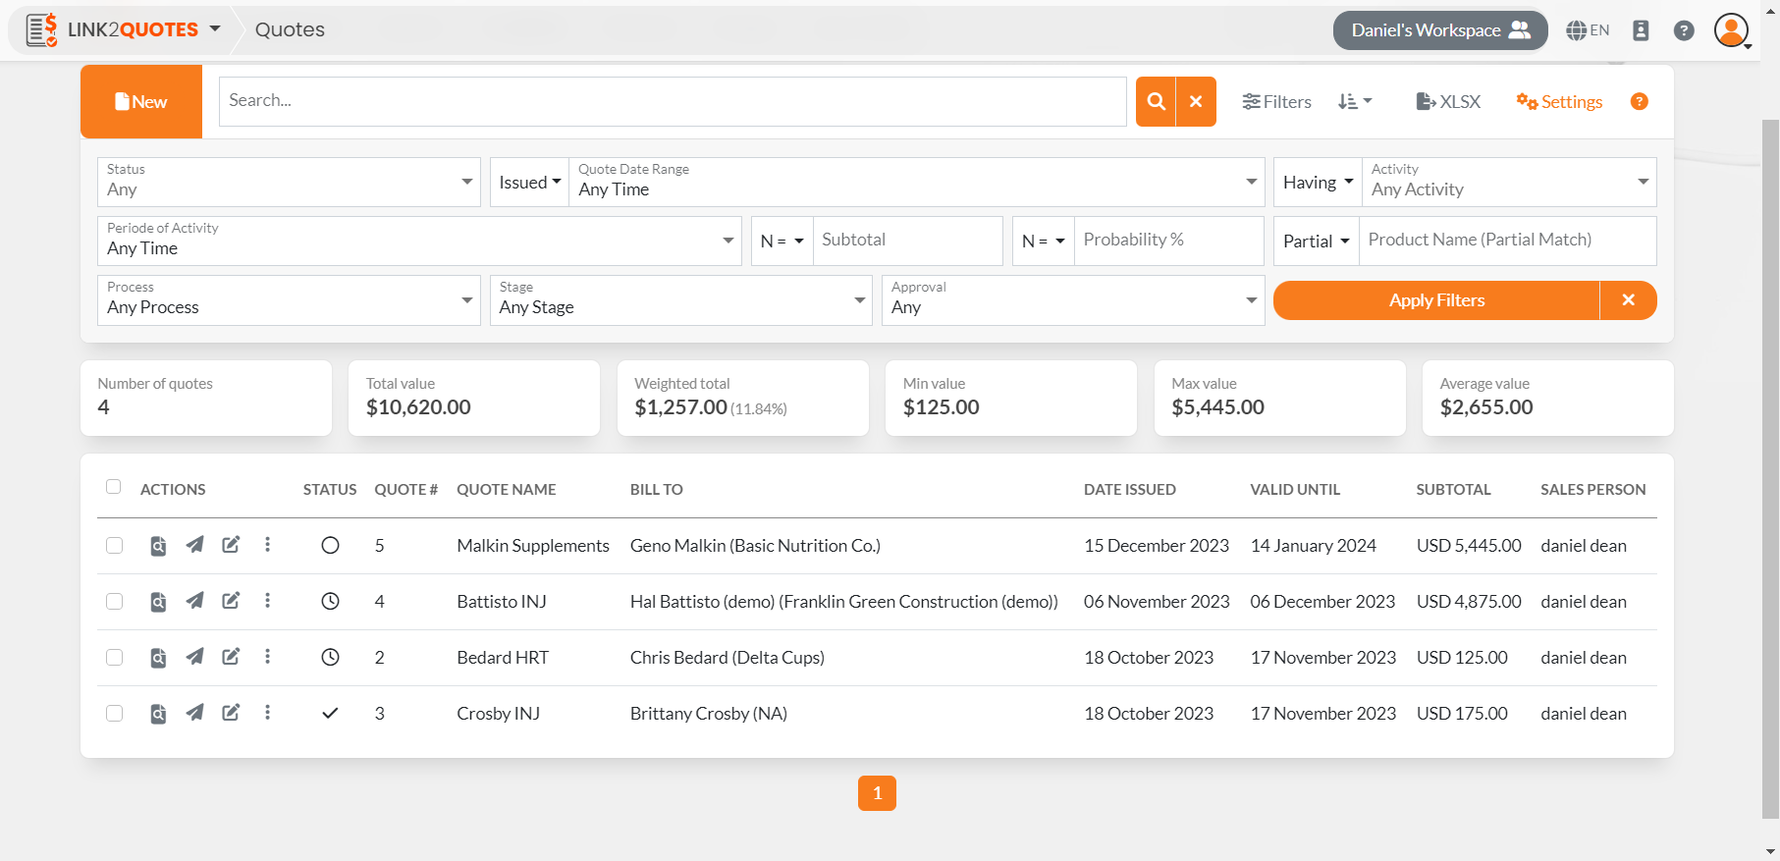
Task: Open the Having dropdown
Action: pyautogui.click(x=1318, y=182)
